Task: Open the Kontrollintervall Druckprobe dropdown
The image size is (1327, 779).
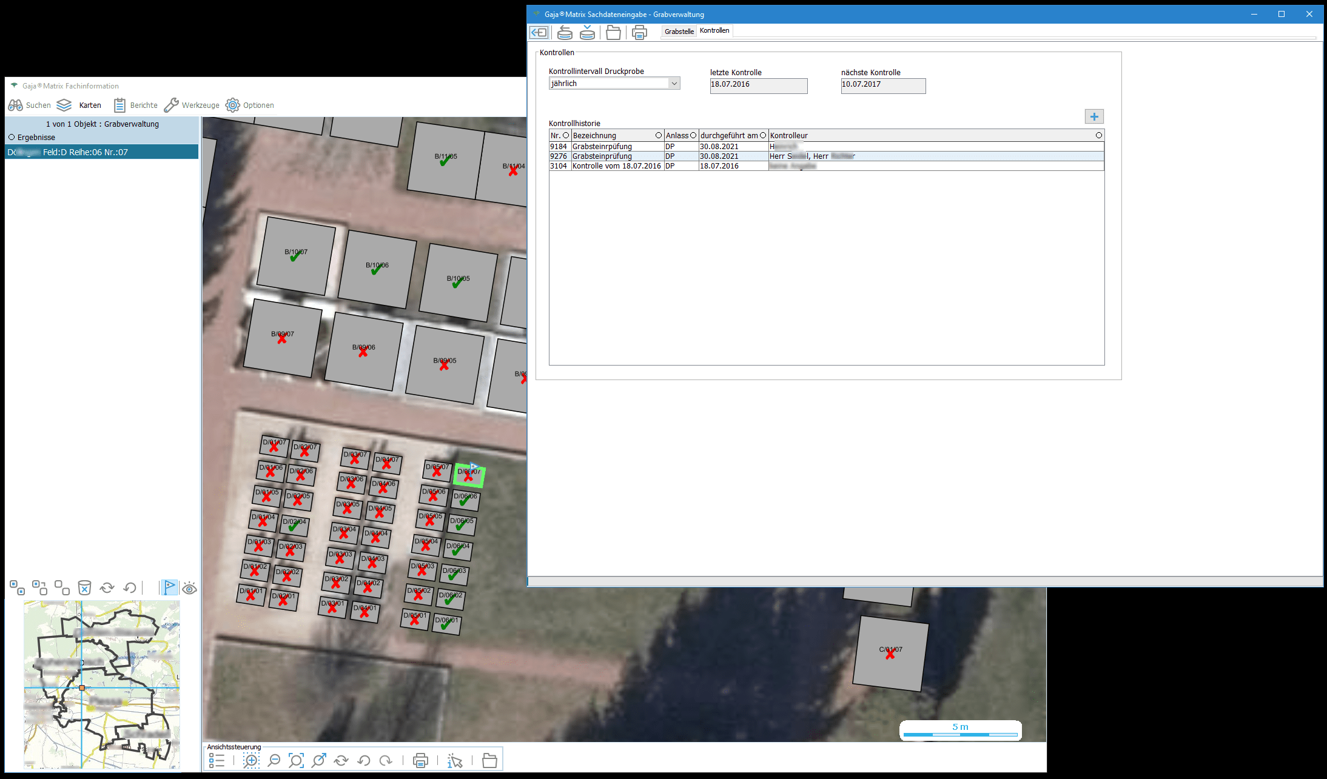Action: (x=674, y=84)
